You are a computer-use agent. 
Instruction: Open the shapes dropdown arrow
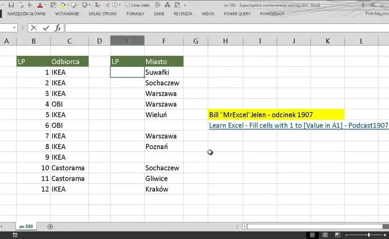120,5
